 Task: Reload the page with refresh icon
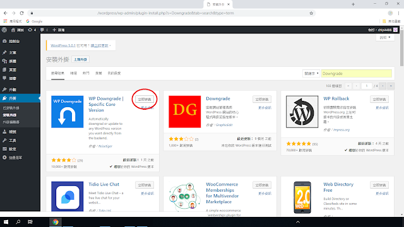(x=21, y=13)
